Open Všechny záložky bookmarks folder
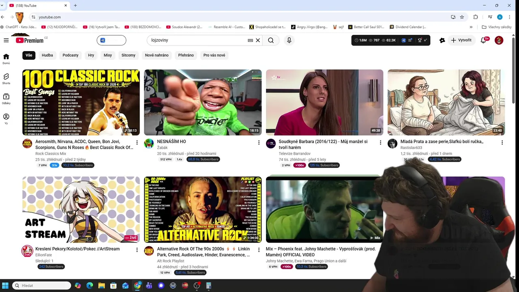The image size is (519, 292). (497, 27)
